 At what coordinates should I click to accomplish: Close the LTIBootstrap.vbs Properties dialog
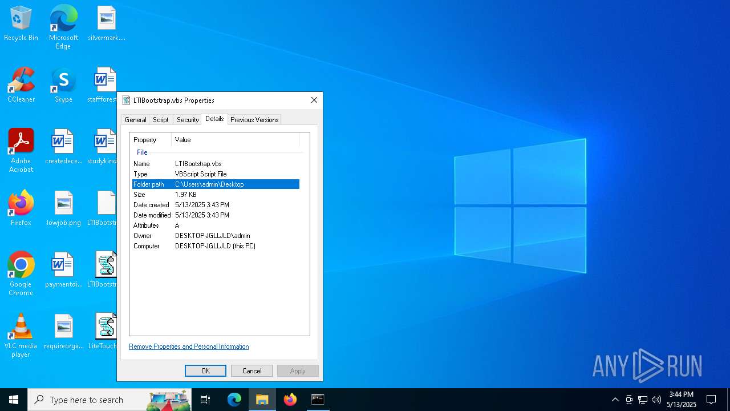pos(314,100)
